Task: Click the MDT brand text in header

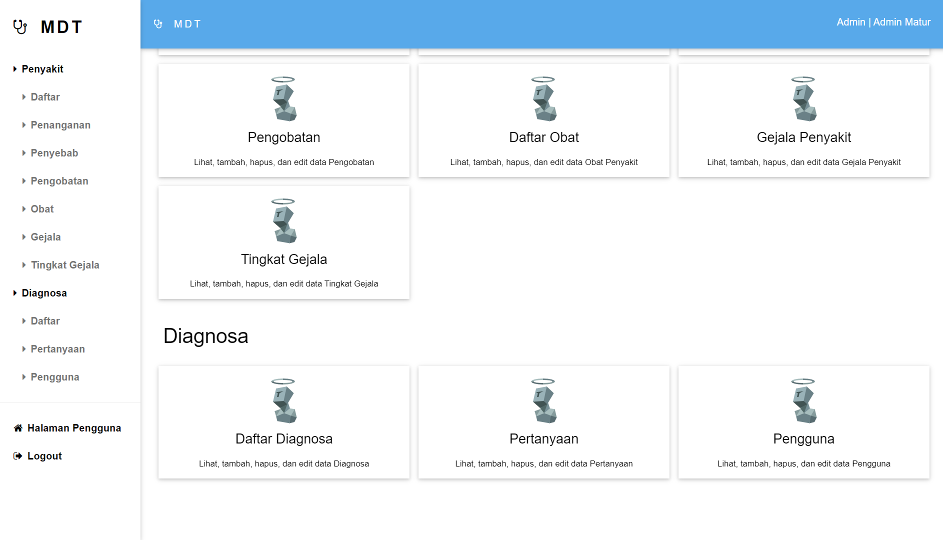Action: (x=187, y=24)
